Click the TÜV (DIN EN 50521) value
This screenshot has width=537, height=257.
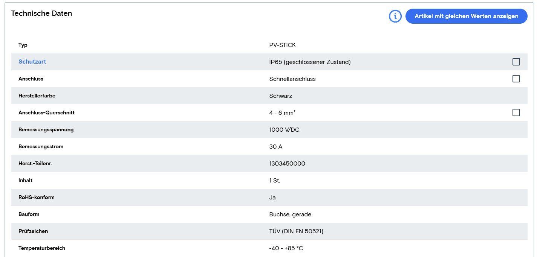pos(296,231)
